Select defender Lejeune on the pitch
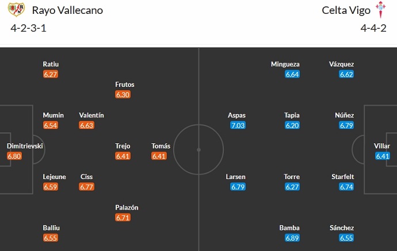The image size is (397, 251). [55, 177]
